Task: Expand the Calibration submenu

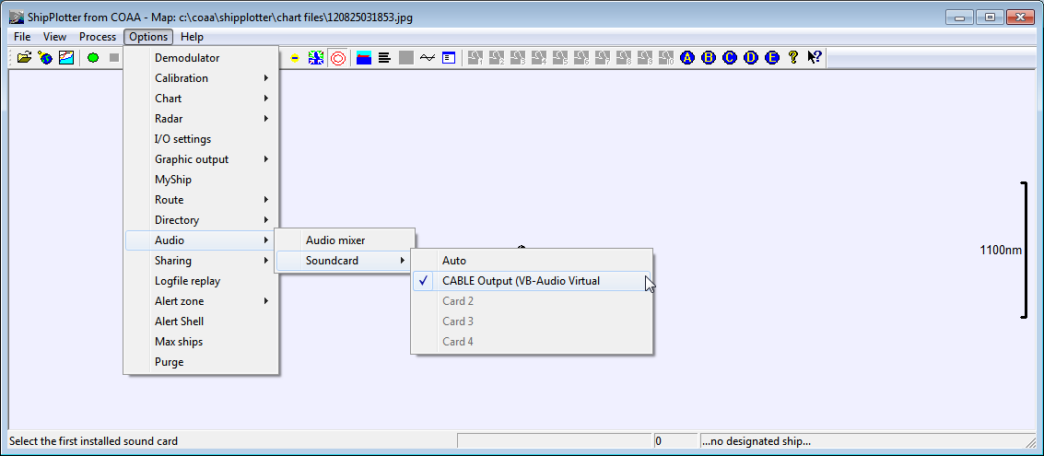Action: pyautogui.click(x=201, y=78)
